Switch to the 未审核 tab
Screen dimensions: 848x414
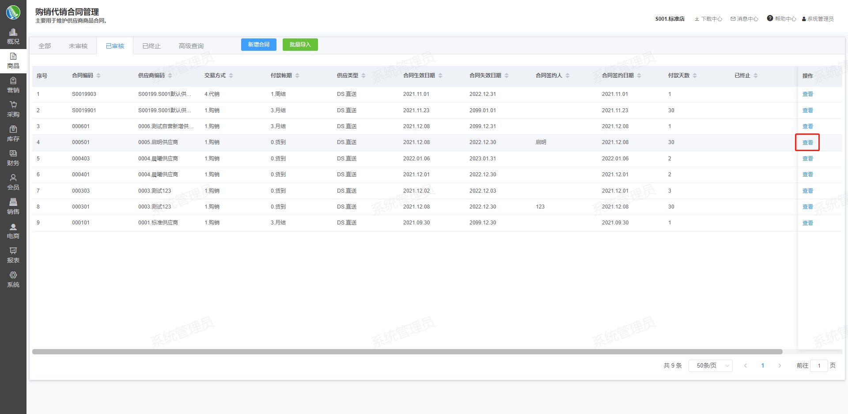tap(78, 46)
